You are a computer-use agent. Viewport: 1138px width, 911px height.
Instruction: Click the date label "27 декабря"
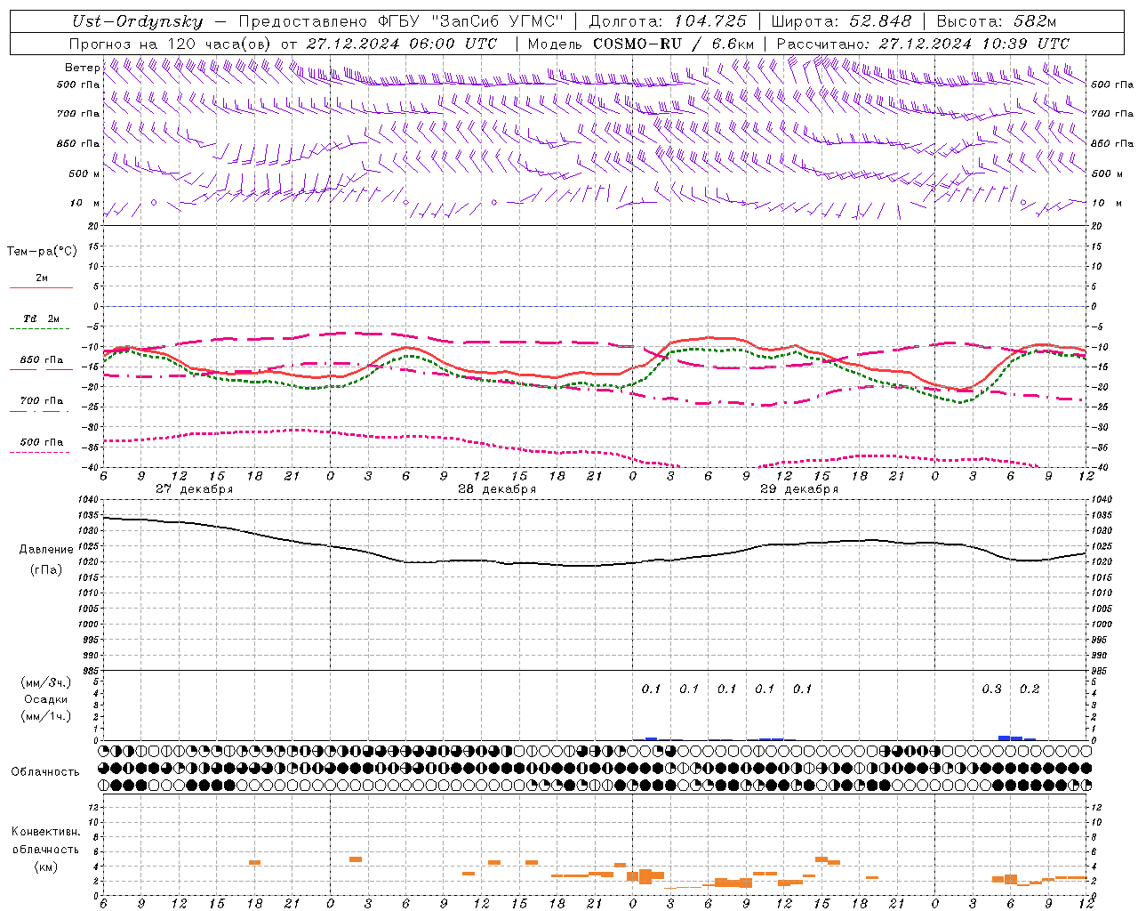pyautogui.click(x=194, y=489)
